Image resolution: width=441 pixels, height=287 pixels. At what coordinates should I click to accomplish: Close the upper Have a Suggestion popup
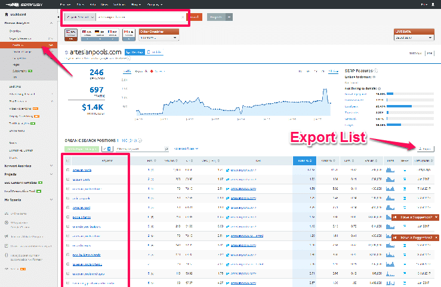[x=436, y=217]
